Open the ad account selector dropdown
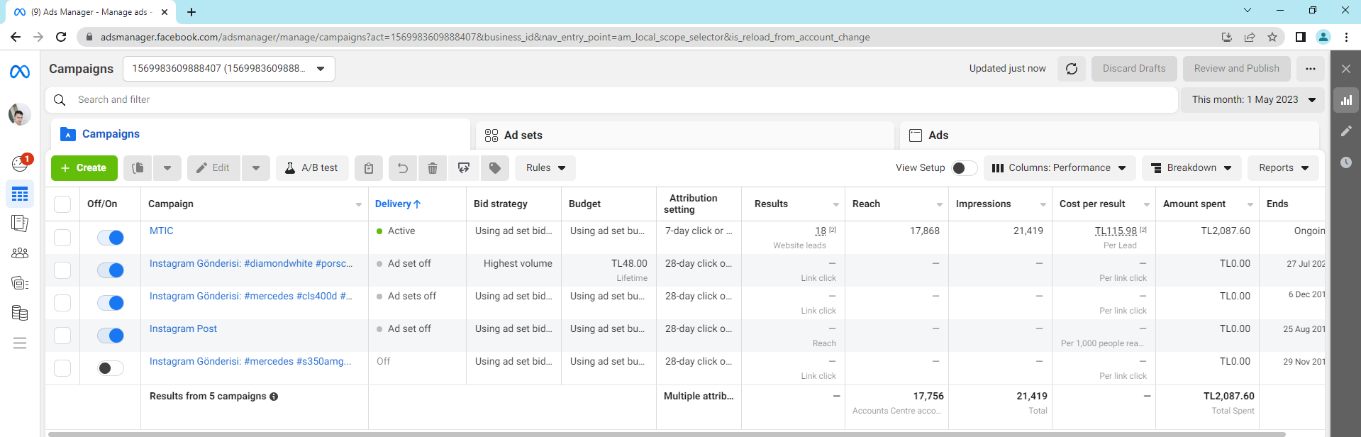Image resolution: width=1361 pixels, height=437 pixels. (229, 69)
